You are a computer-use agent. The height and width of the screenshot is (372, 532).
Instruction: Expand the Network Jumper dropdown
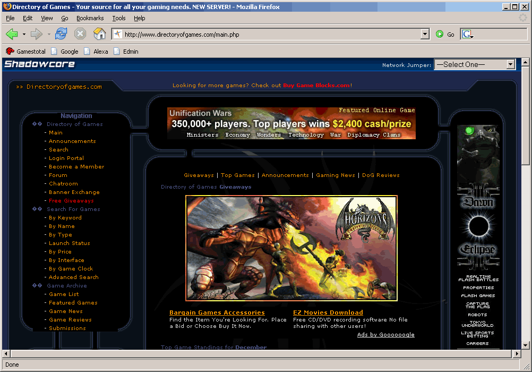tap(510, 64)
